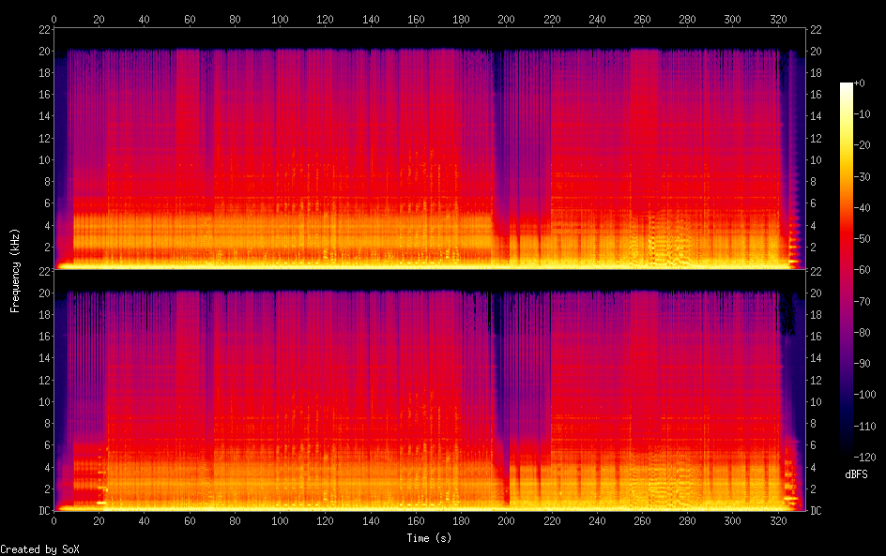This screenshot has height=556, width=886.
Task: Click '60' on the top time axis
Action: [x=190, y=19]
